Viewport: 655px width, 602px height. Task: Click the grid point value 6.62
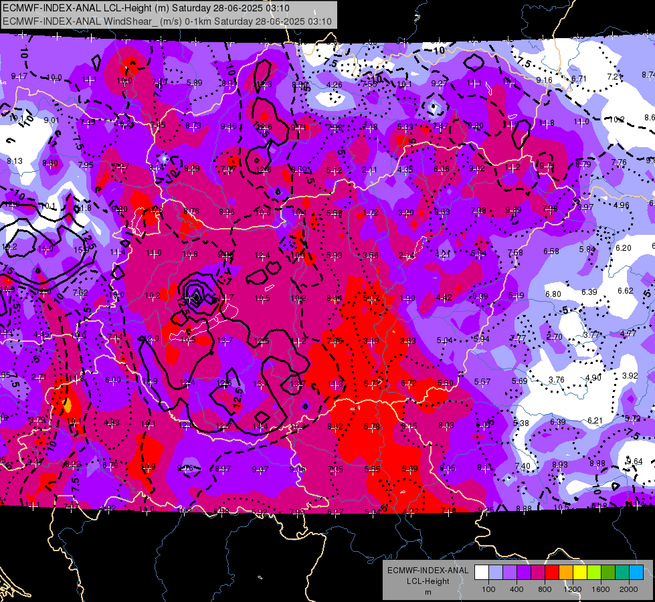click(x=626, y=291)
